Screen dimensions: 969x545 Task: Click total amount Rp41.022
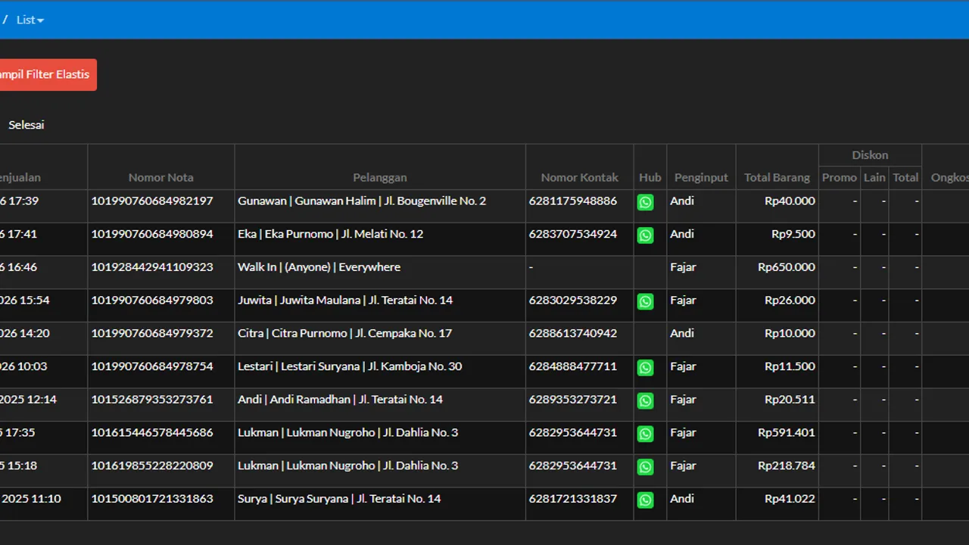(790, 499)
